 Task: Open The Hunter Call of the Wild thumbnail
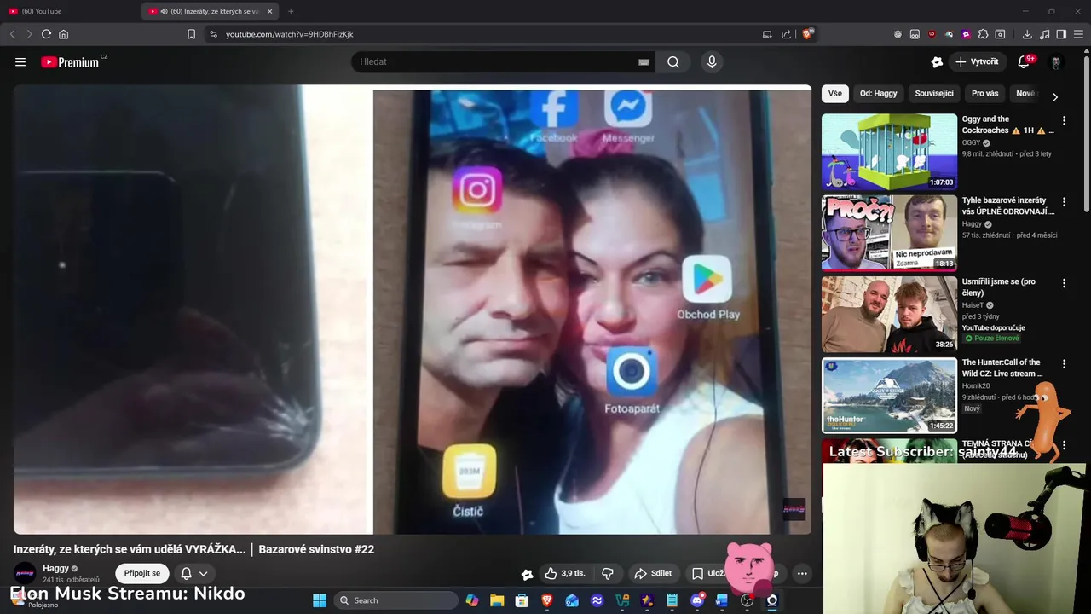pyautogui.click(x=889, y=395)
